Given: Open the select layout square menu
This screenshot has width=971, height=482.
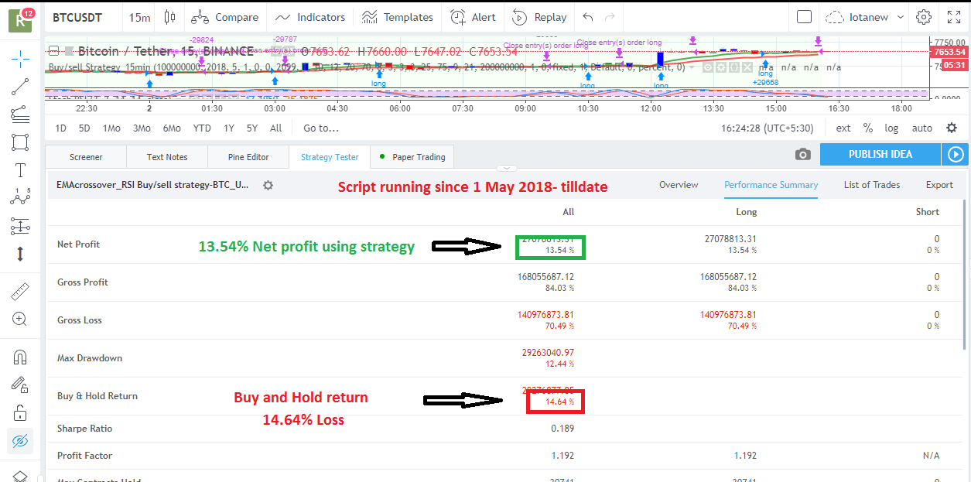Looking at the screenshot, I should pyautogui.click(x=804, y=17).
